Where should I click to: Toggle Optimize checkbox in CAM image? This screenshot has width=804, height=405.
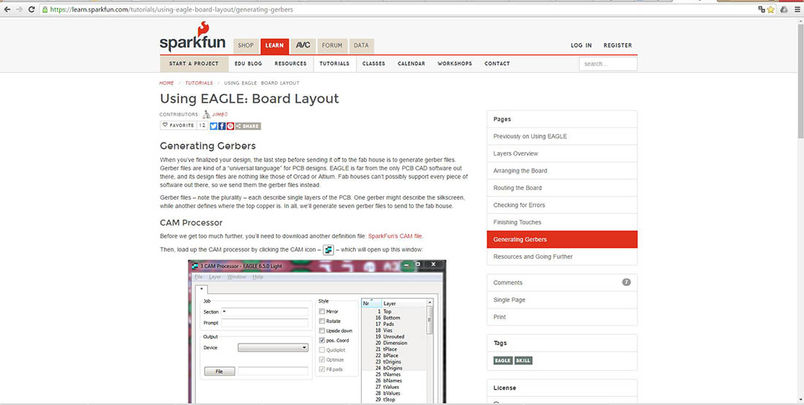tap(322, 360)
